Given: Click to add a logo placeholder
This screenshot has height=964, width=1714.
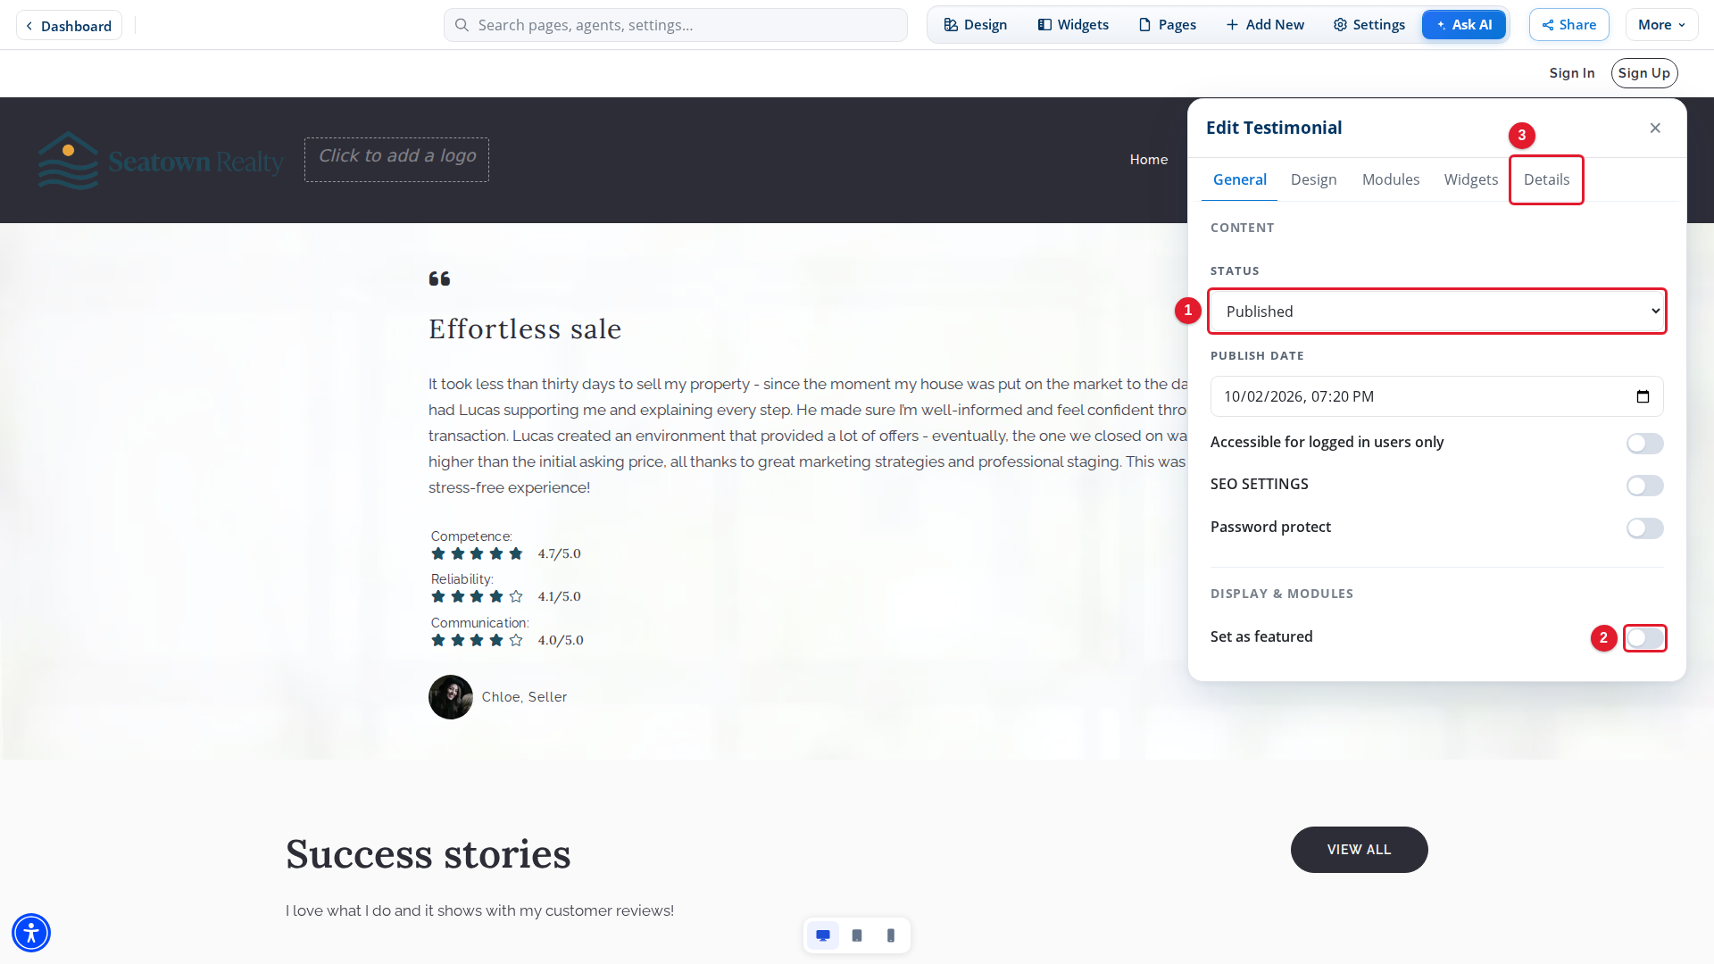Looking at the screenshot, I should [396, 160].
